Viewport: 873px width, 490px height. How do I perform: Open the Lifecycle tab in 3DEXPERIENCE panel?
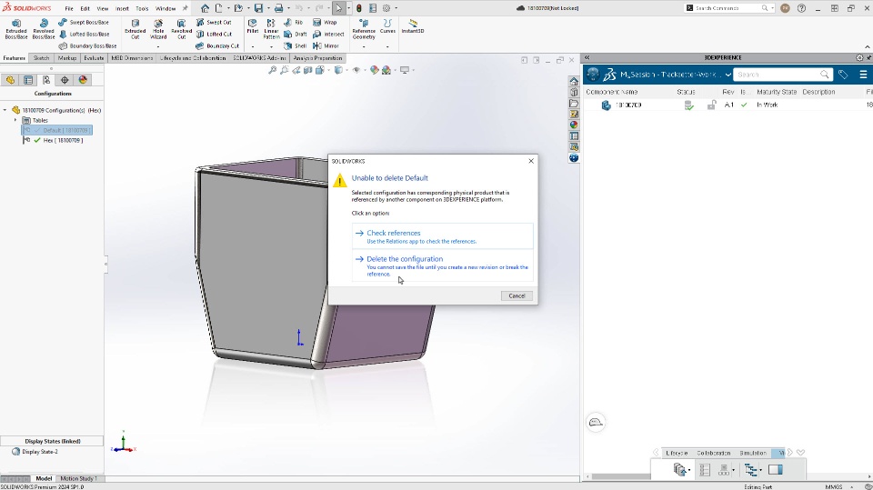pyautogui.click(x=677, y=453)
